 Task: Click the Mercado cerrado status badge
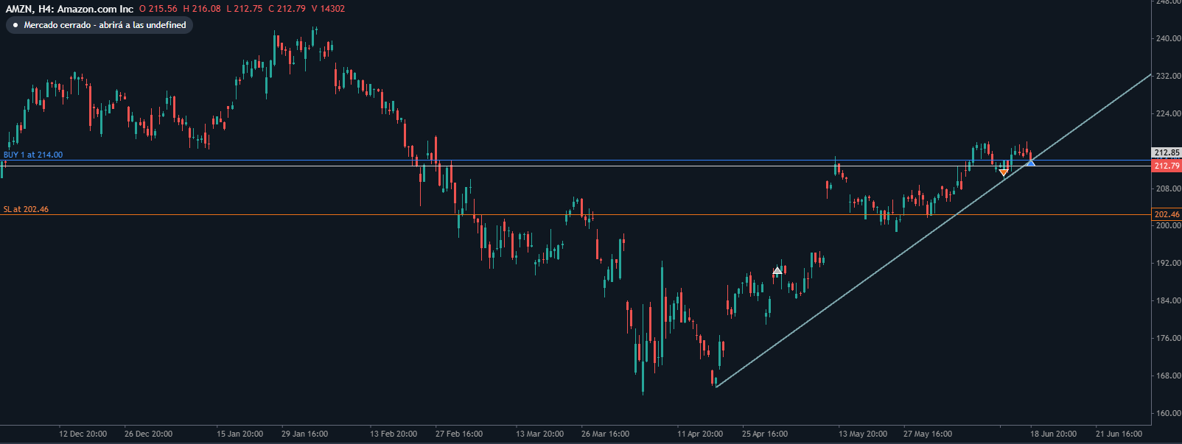(99, 25)
